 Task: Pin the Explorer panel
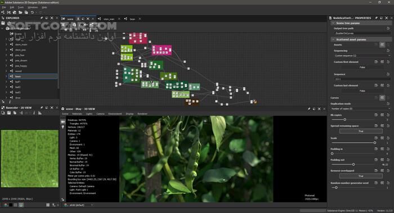42,18
